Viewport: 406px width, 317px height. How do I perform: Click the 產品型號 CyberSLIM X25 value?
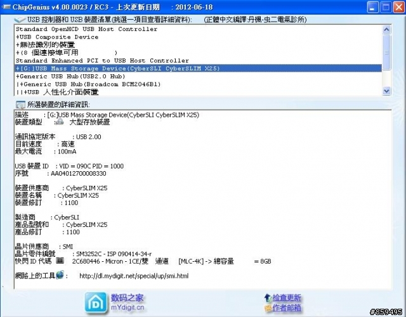point(87,224)
